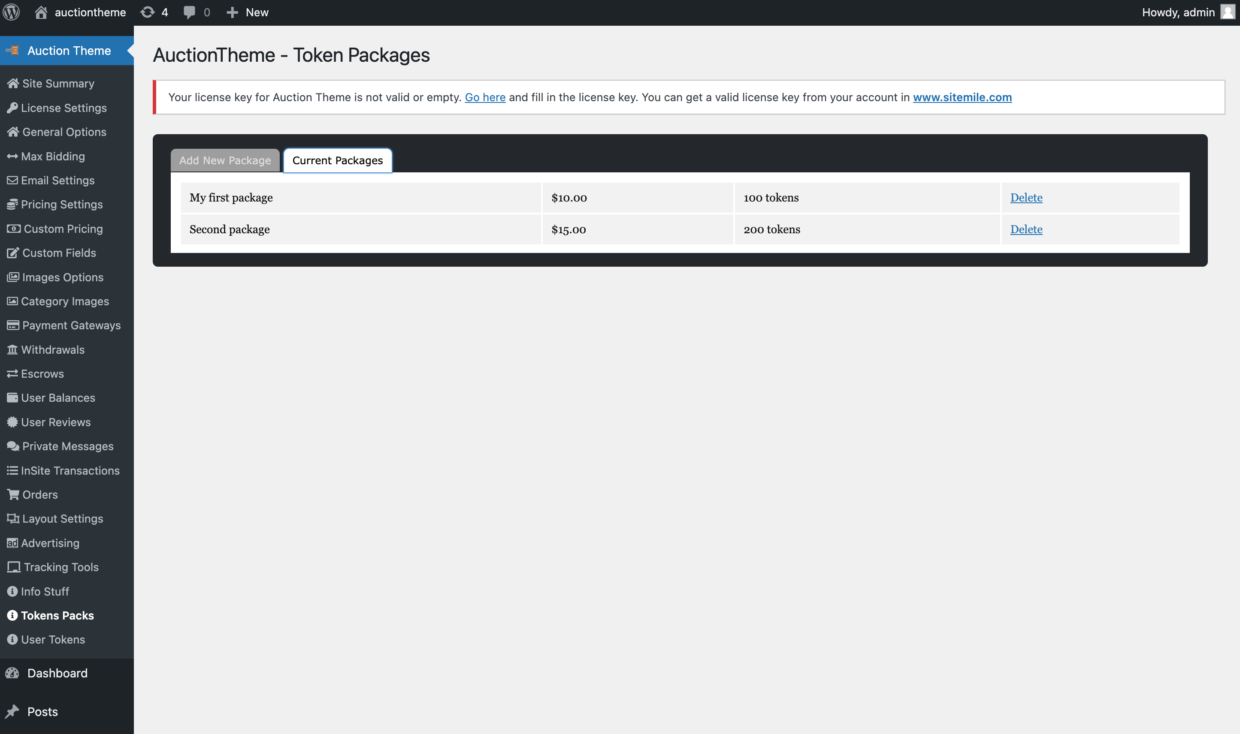Click the License Settings key icon

(12, 107)
